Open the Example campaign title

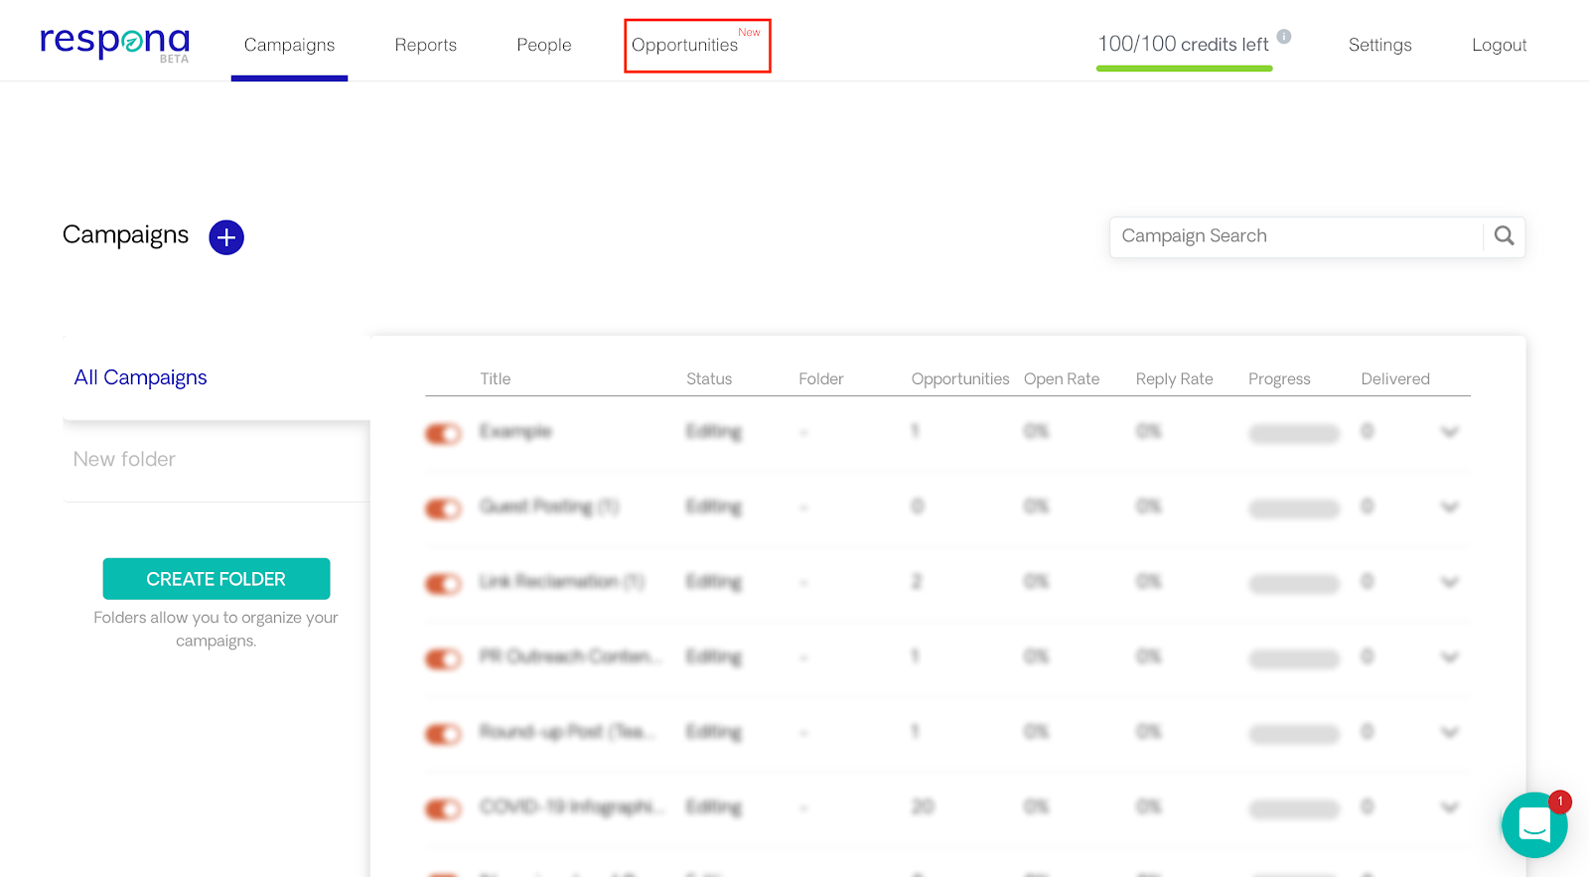pyautogui.click(x=514, y=431)
